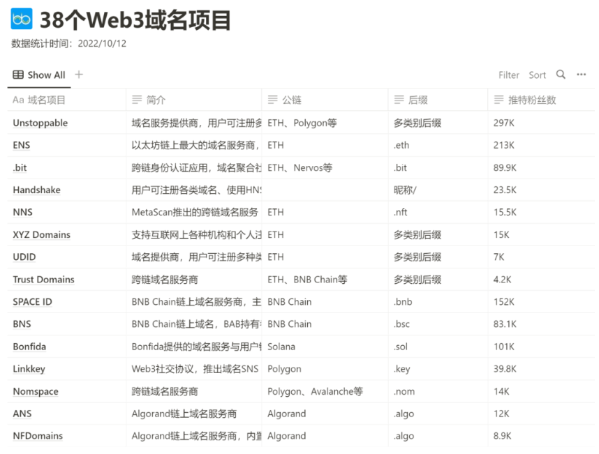Open the Bonfida project entry
The image size is (599, 454).
tap(29, 347)
